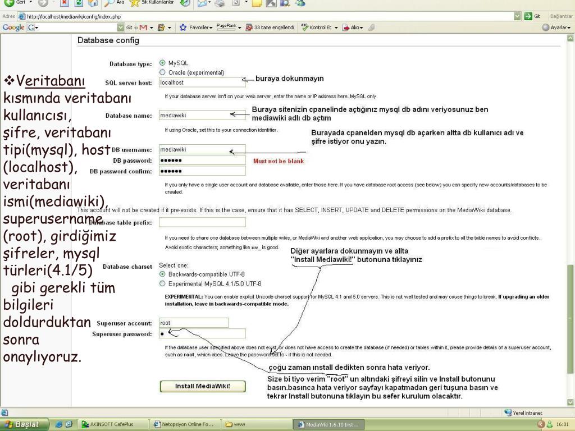Screen dimensions: 575x431
Task: Select MySQL database type
Action: [x=162, y=63]
